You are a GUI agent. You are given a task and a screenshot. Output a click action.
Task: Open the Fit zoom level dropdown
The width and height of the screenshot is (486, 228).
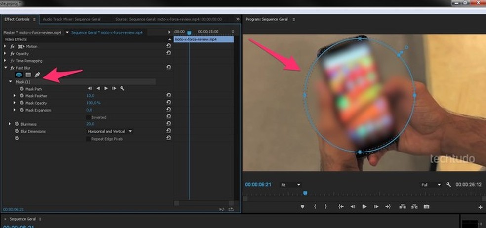(x=290, y=185)
